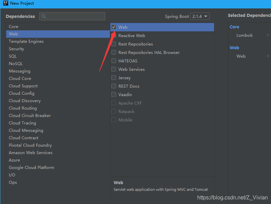Viewport: 271px width, 204px height.
Task: Tick the Ratpack checkbox
Action: click(114, 111)
